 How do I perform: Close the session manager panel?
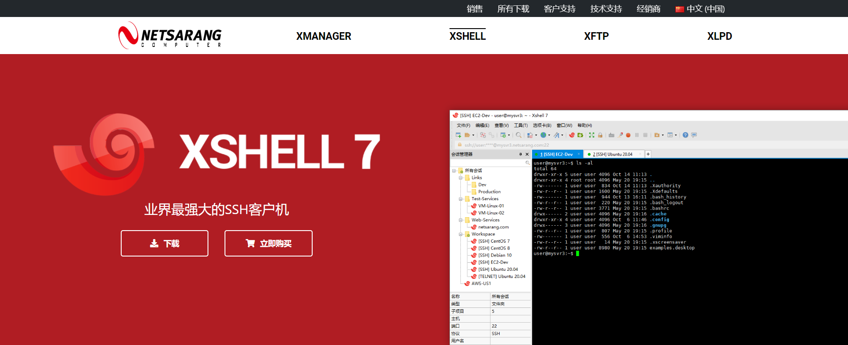click(x=527, y=154)
